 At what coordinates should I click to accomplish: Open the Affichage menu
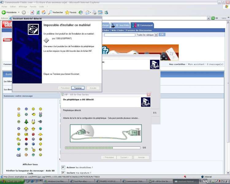coord(23,6)
